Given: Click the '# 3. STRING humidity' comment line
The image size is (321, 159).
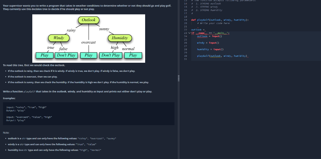Looking at the screenshot, I should (x=207, y=10).
